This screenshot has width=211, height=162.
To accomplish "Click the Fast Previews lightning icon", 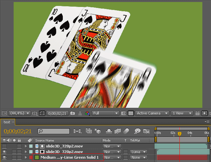I will click(x=204, y=113).
